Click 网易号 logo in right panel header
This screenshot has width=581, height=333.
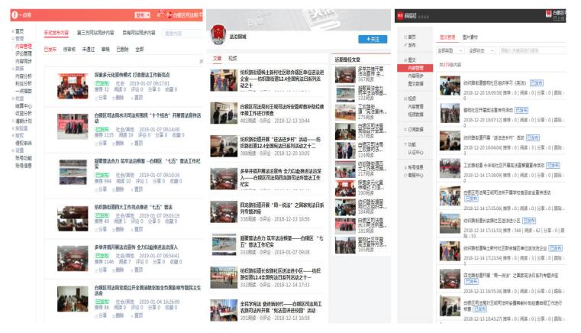pyautogui.click(x=407, y=16)
